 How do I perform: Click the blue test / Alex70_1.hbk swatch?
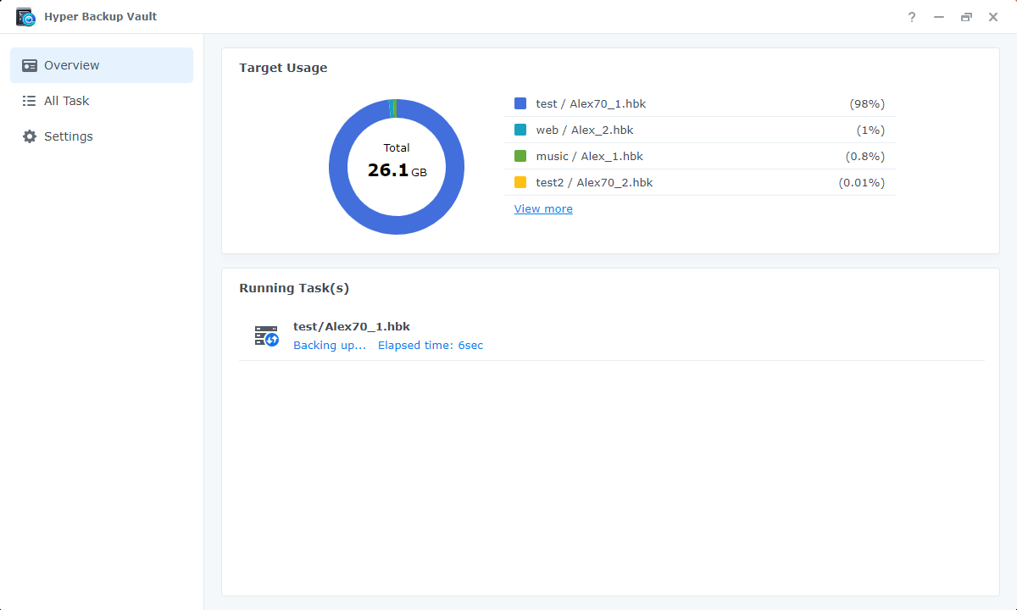coord(520,103)
